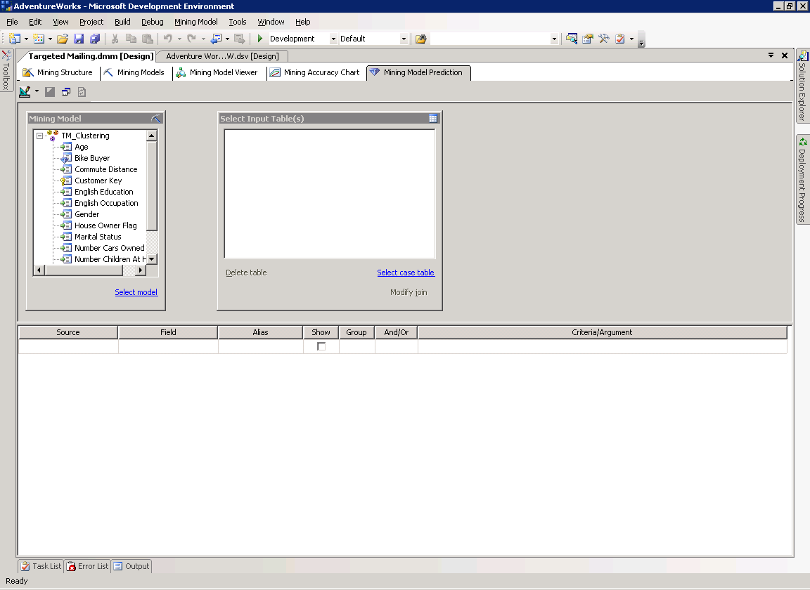Image resolution: width=810 pixels, height=590 pixels.
Task: Open the Development configuration dropdown
Action: tap(333, 39)
